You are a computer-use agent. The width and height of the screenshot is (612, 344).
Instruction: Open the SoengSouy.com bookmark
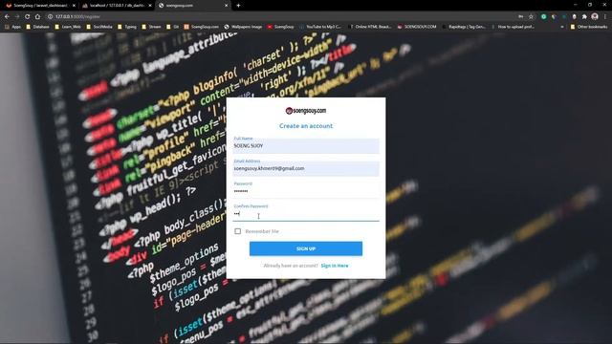(x=202, y=27)
